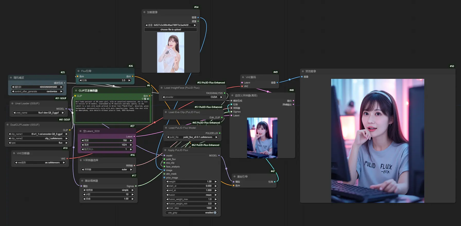Image resolution: width=461 pixels, height=226 pixels.
Task: Open the clip_name1 encoder dropdown
Action: [38, 134]
